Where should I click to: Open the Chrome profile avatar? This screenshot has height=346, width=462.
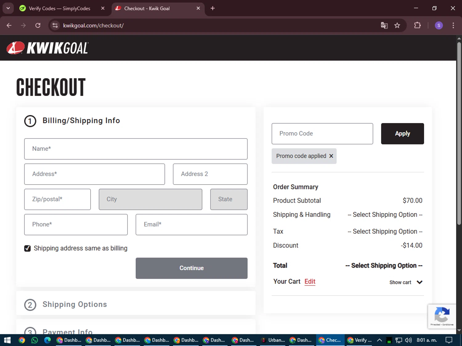coord(439,26)
